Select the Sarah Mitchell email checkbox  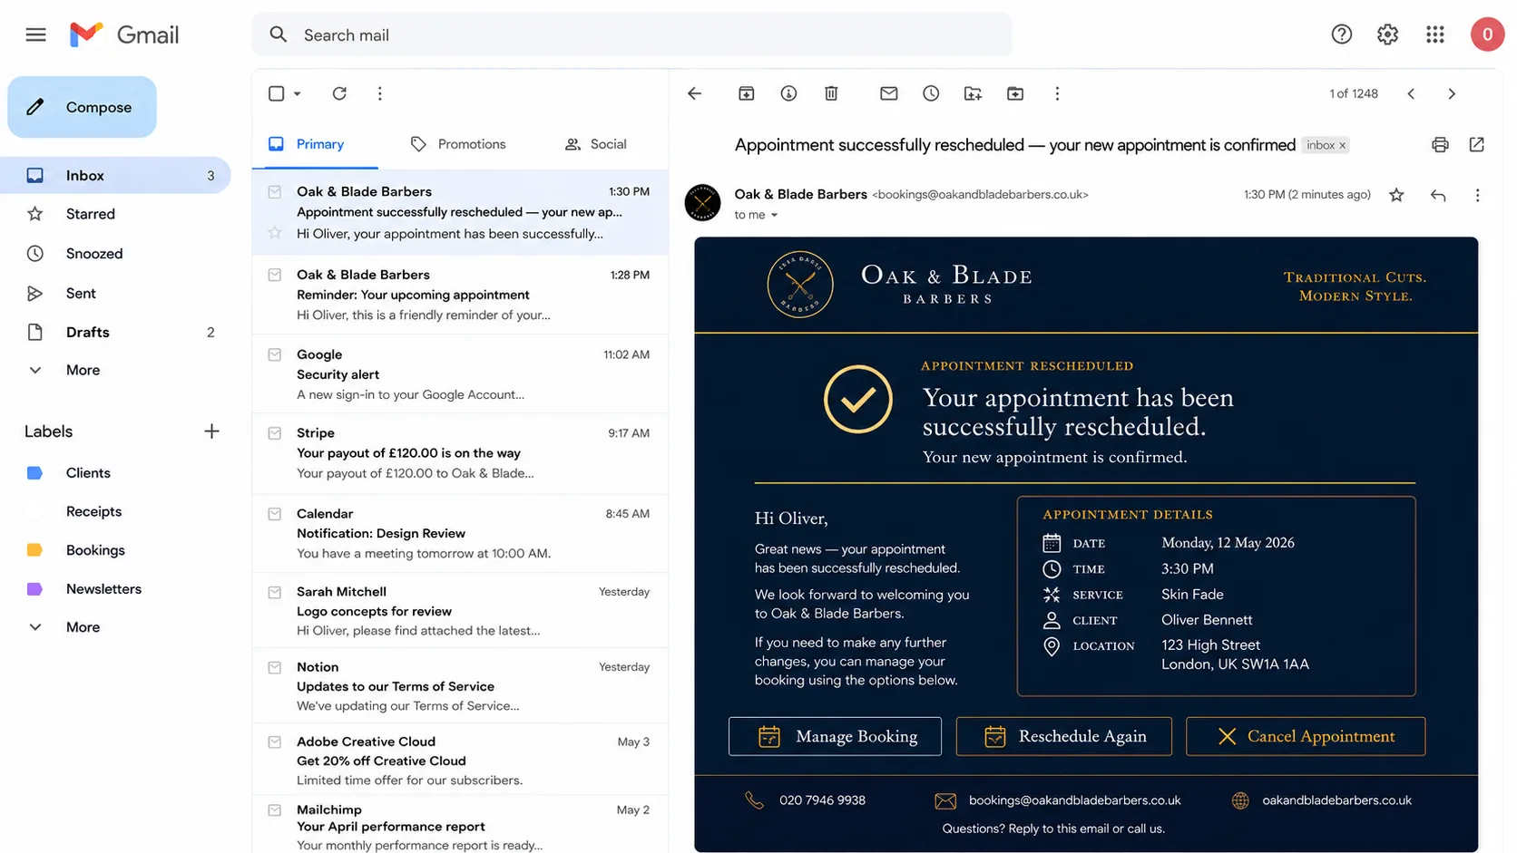(x=275, y=592)
